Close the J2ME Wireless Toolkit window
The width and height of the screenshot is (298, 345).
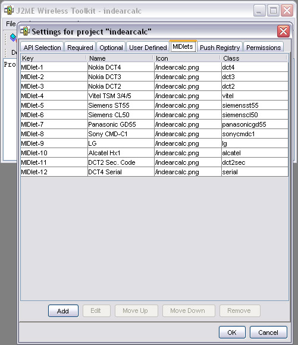[287, 10]
